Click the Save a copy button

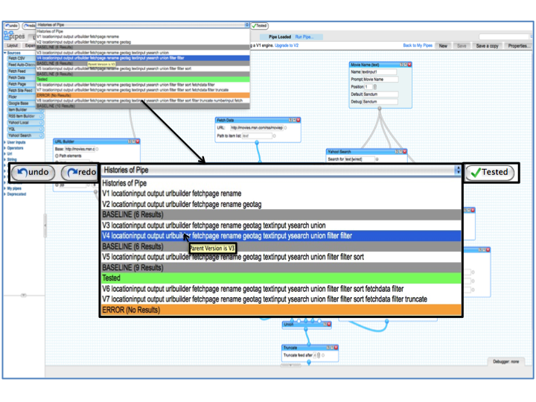coord(487,46)
